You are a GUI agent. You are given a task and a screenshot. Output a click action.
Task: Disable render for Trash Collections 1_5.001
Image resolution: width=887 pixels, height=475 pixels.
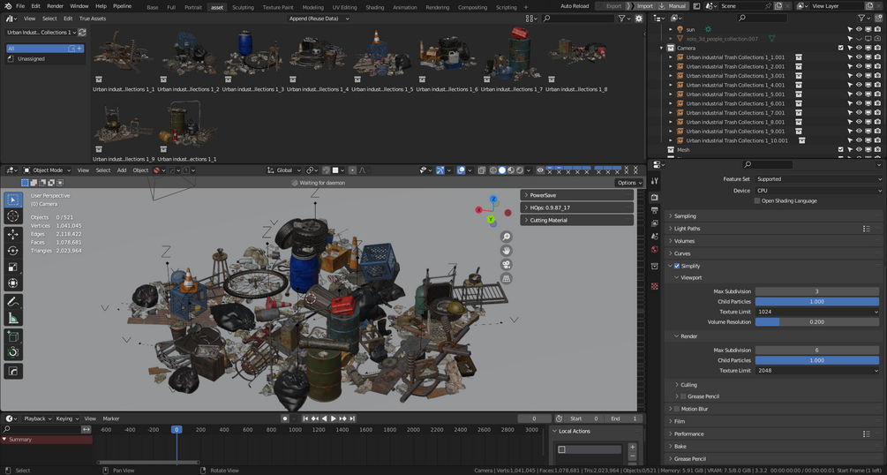point(876,94)
